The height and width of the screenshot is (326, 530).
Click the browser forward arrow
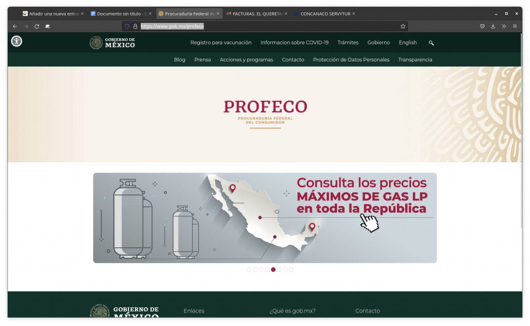pyautogui.click(x=26, y=26)
